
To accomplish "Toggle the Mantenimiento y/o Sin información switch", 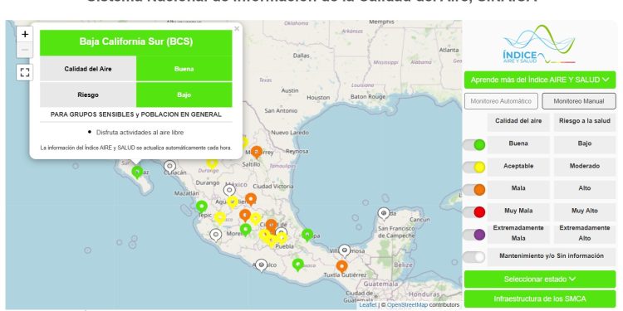I will click(474, 257).
